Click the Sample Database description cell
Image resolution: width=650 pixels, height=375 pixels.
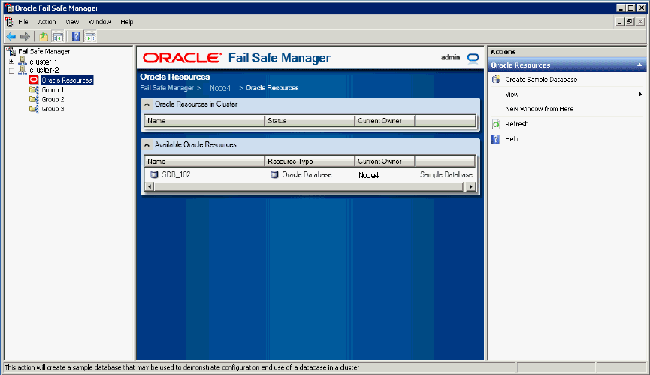[446, 174]
